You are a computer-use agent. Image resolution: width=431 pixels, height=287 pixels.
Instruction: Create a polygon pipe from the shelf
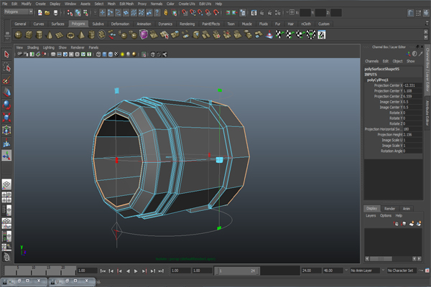[x=91, y=35]
